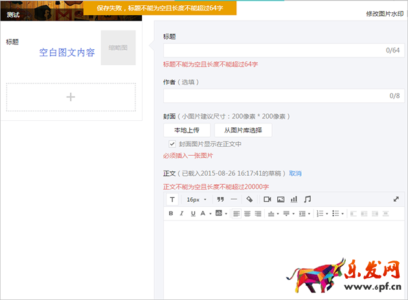Toggle bold text formatting
This screenshot has width=408, height=300.
pyautogui.click(x=172, y=213)
